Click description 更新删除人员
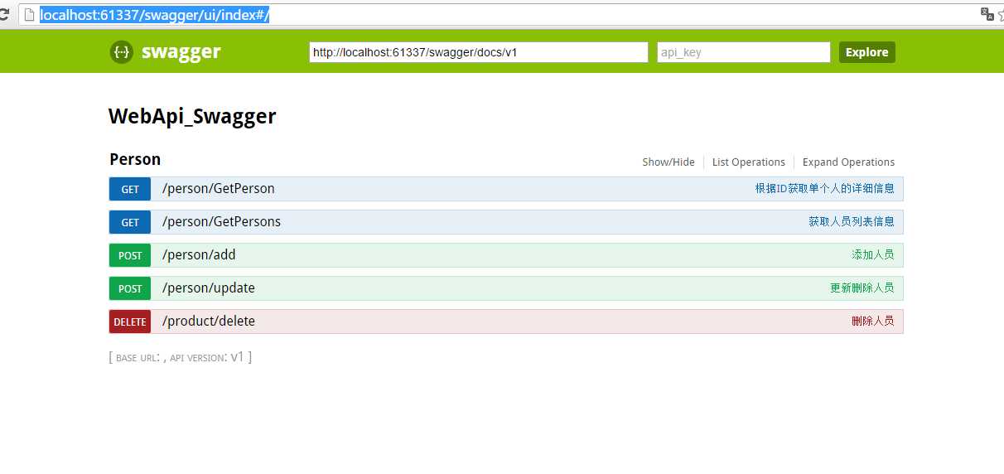This screenshot has height=474, width=1004. (862, 288)
